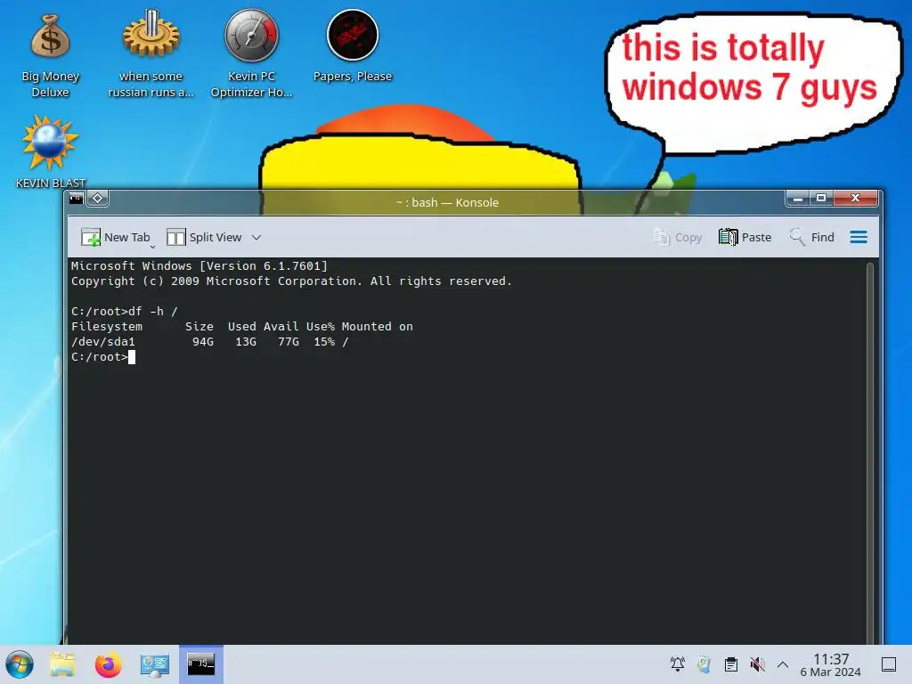Click the '~ : bash — Konsole' title bar
The width and height of the screenshot is (912, 684).
(447, 202)
